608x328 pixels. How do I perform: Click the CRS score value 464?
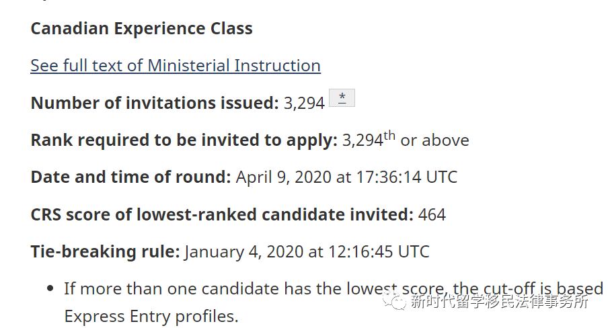click(432, 214)
